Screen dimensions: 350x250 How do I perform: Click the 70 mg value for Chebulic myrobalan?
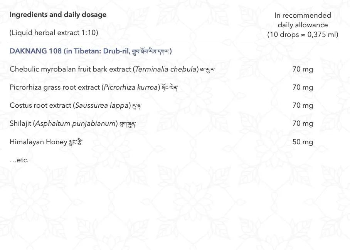[303, 70]
